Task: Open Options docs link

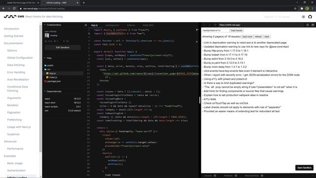Action: pyautogui.click(x=12, y=50)
